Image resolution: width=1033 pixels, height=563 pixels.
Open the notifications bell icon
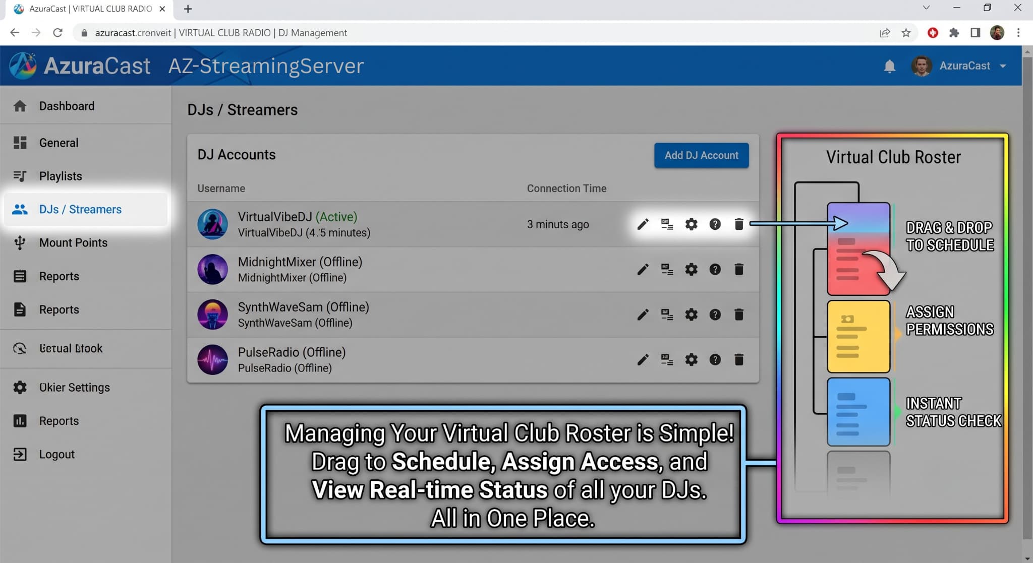coord(890,66)
